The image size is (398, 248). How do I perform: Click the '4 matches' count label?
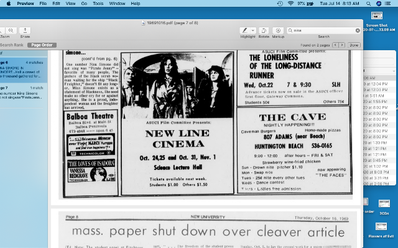tap(34, 63)
